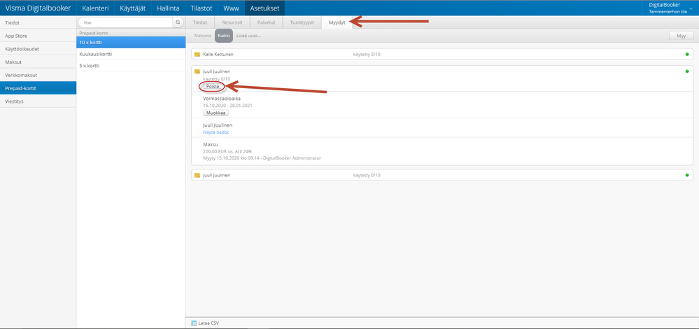Viewport: 699px width, 329px height.
Task: Switch to the Tiedot tab
Action: [x=200, y=22]
